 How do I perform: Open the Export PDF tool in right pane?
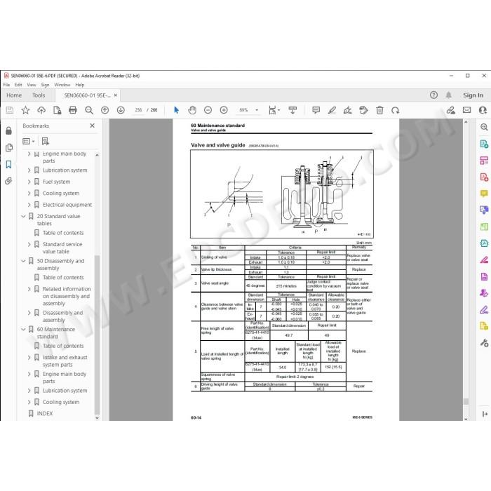tap(484, 144)
